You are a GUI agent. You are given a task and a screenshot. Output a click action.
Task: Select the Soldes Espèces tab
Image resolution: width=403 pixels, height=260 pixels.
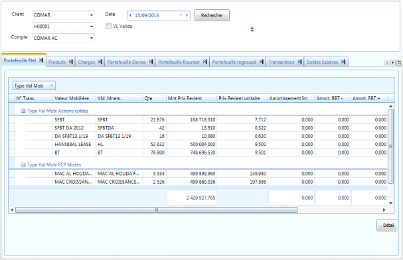322,62
